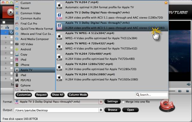
Task: Click Browse for output folder
Action: 112,110
